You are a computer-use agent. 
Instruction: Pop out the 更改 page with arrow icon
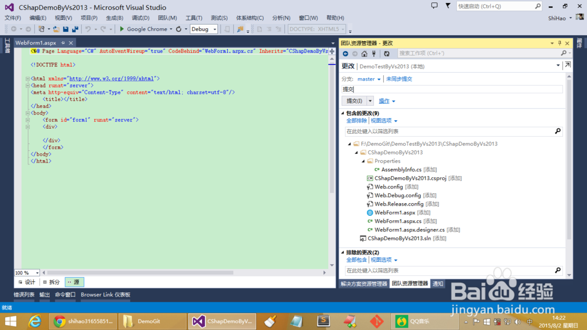point(568,65)
